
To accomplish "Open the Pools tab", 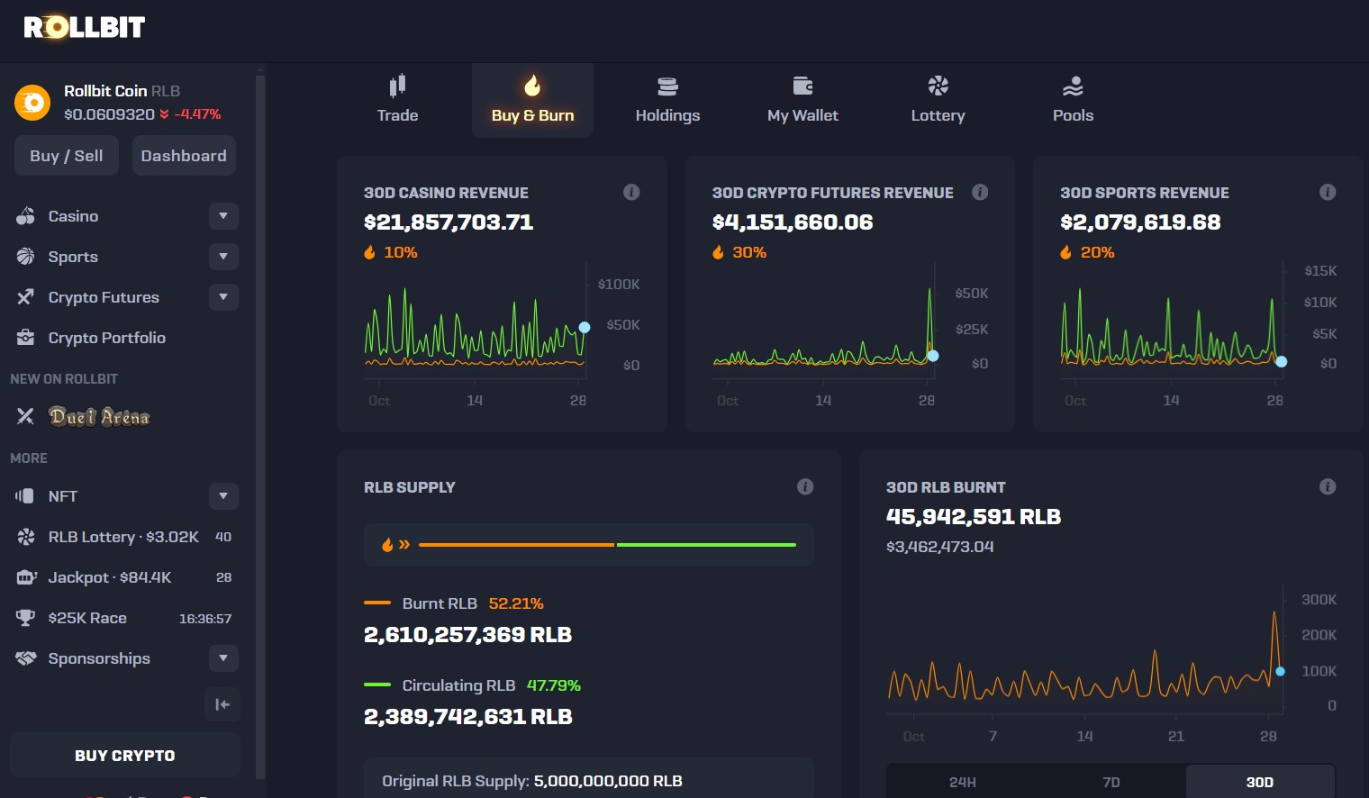I will 1073,100.
